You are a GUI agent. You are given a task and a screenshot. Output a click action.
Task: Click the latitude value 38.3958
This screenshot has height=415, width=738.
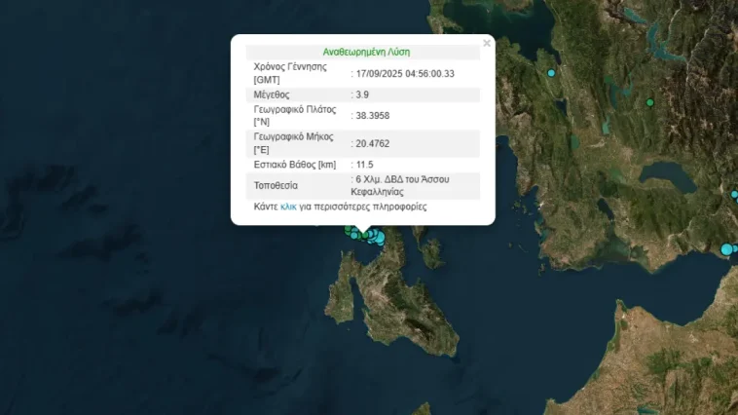pos(372,116)
